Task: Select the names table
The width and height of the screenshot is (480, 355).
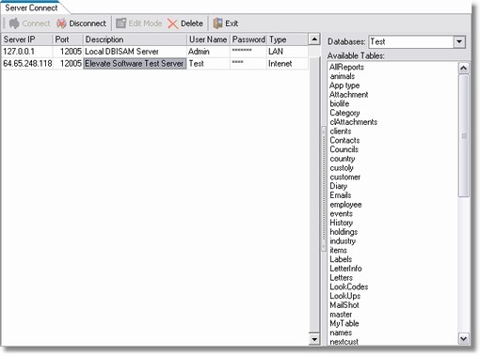Action: (x=341, y=332)
